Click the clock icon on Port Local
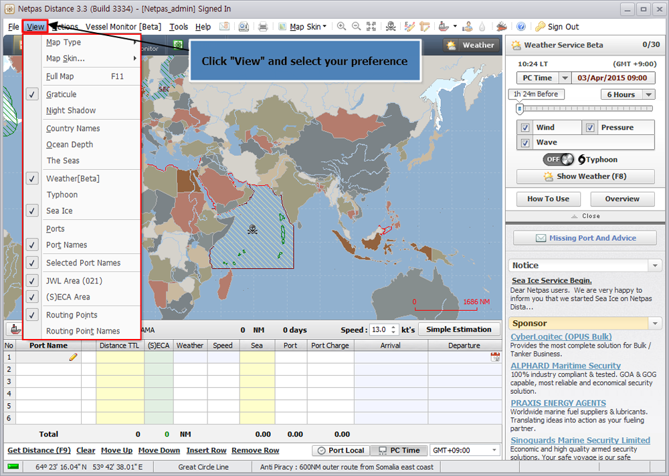 (x=321, y=451)
